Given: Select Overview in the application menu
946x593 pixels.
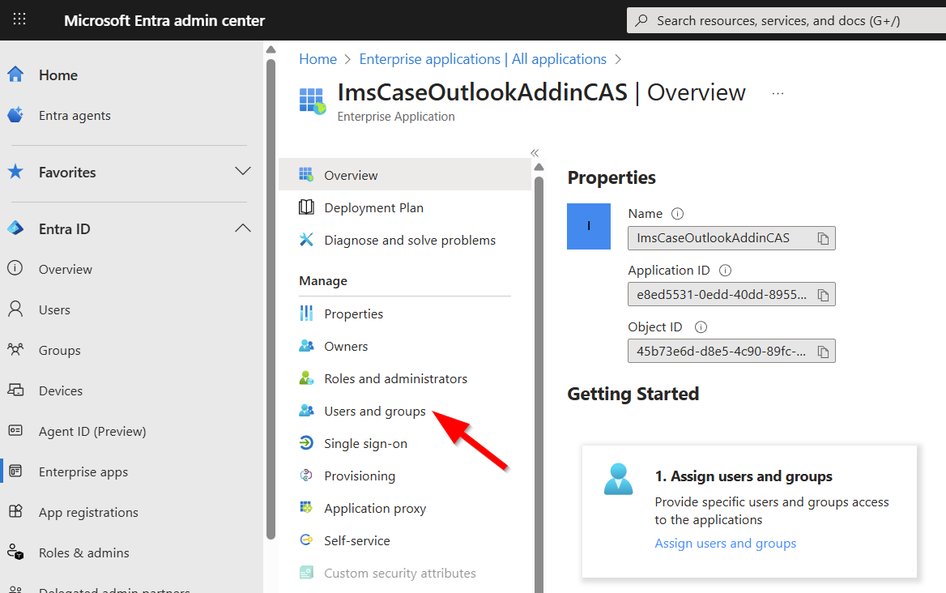Looking at the screenshot, I should click(x=405, y=175).
